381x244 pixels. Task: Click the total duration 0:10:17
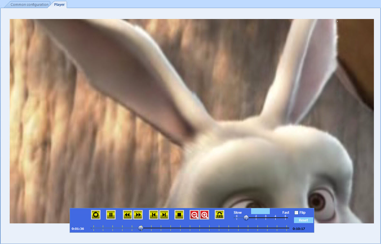pos(298,229)
